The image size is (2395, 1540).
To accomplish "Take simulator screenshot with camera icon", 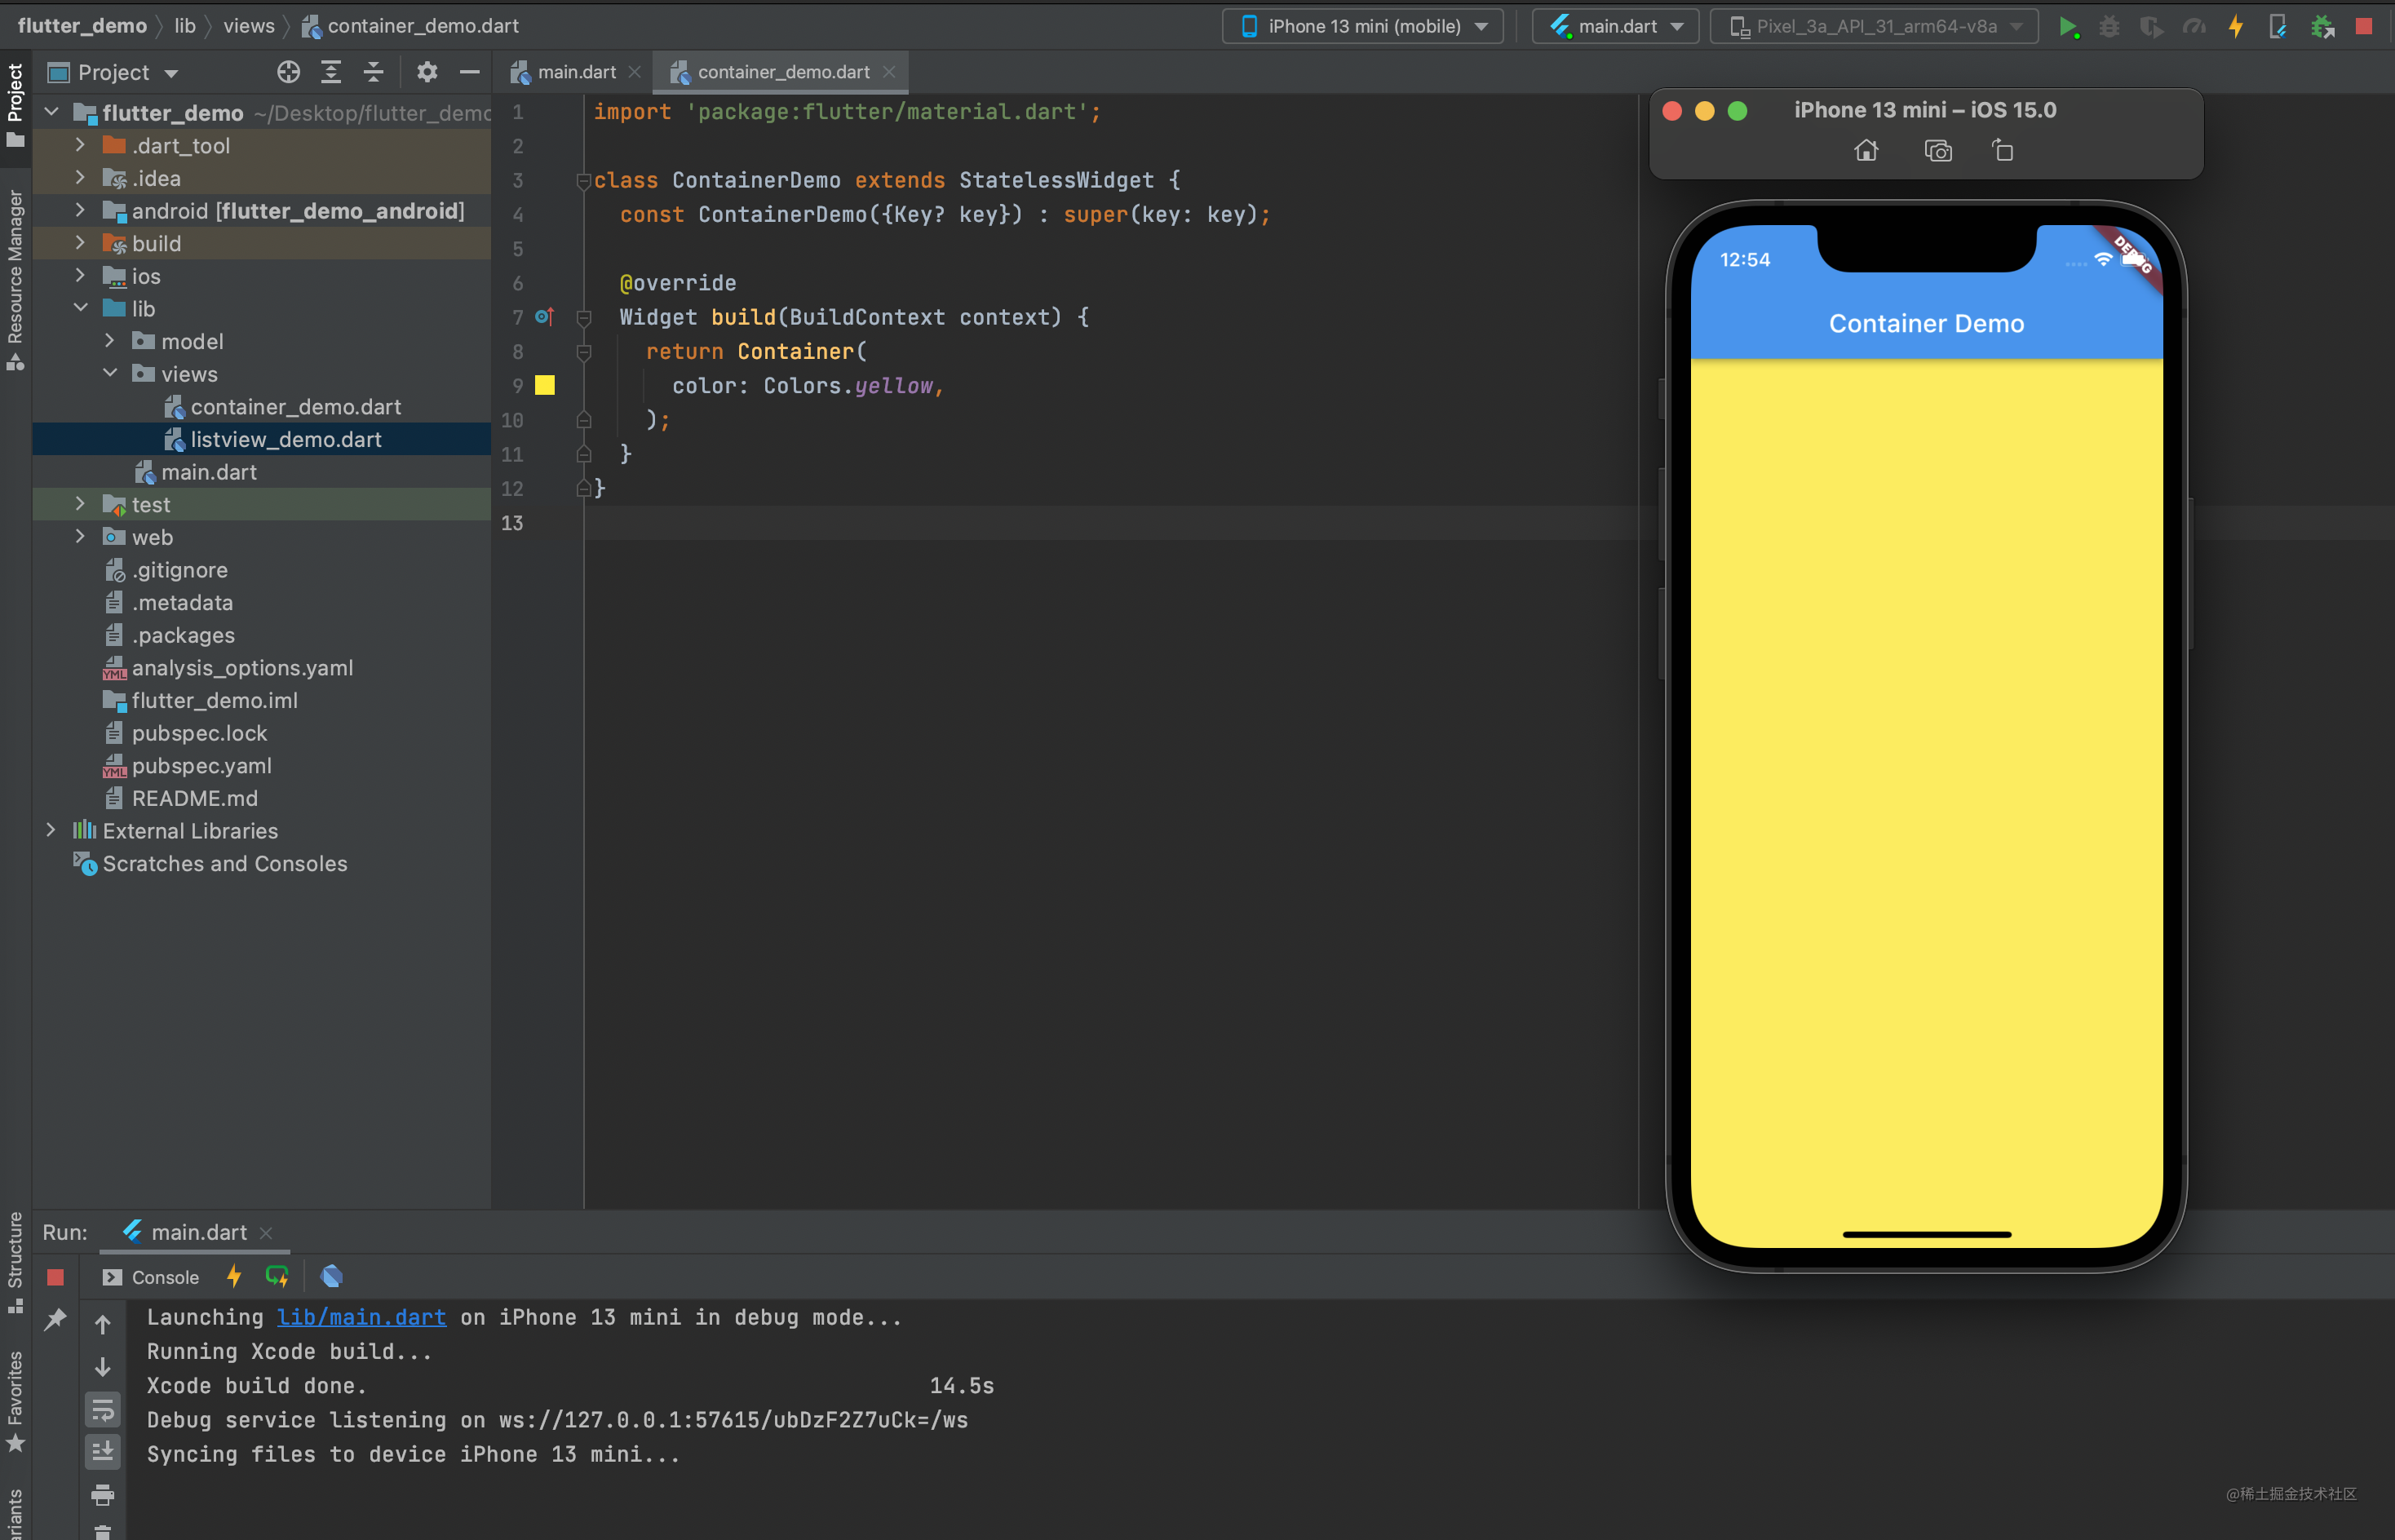I will coord(1938,151).
